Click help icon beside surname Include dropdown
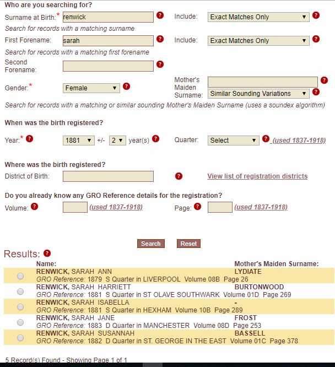This screenshot has height=367, width=335. coord(316,15)
